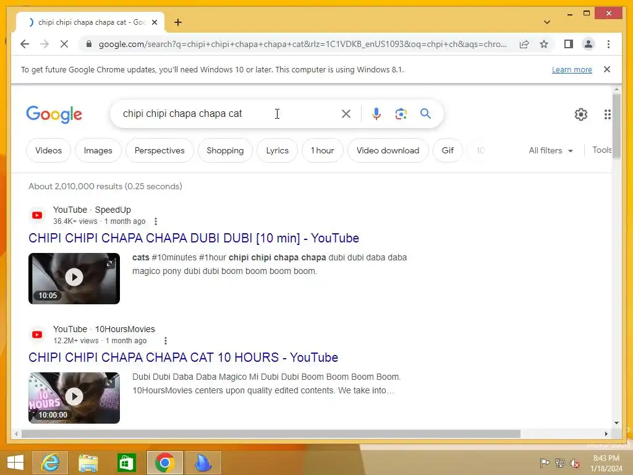The image size is (633, 475).
Task: Select the Shopping filter chip
Action: 225,150
